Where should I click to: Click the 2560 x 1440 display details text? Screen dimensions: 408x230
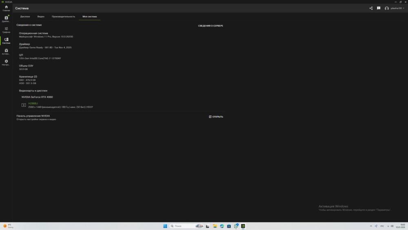tap(60, 107)
